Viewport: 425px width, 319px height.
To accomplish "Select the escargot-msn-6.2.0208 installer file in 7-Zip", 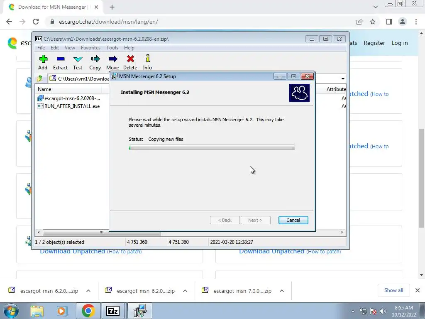I will click(x=69, y=98).
